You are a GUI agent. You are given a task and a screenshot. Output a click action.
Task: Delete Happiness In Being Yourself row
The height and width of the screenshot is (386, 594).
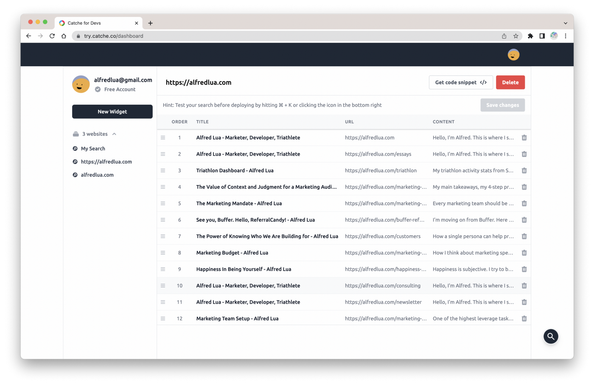pyautogui.click(x=524, y=269)
